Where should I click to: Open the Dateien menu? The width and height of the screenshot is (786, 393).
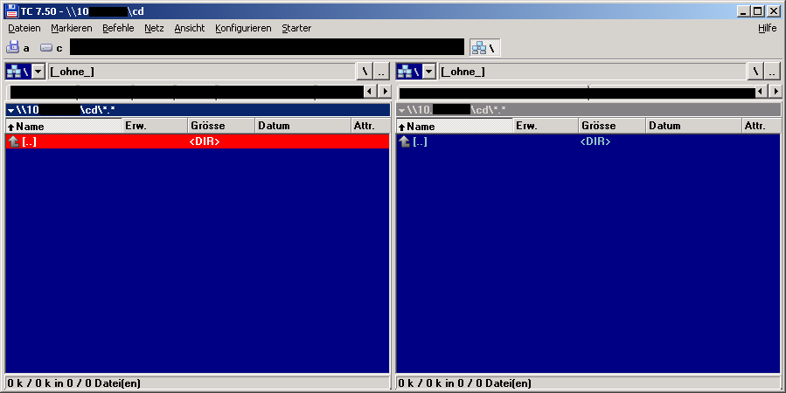[x=24, y=29]
